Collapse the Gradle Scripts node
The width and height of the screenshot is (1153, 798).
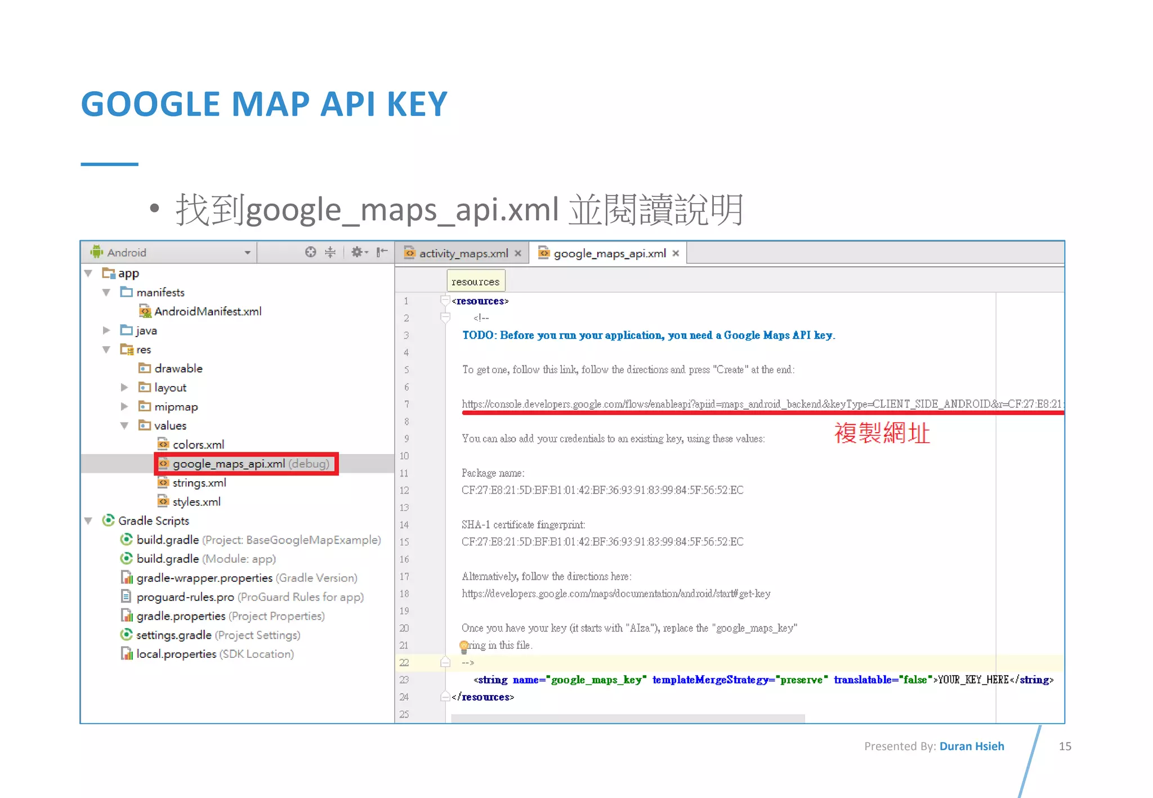pyautogui.click(x=88, y=521)
